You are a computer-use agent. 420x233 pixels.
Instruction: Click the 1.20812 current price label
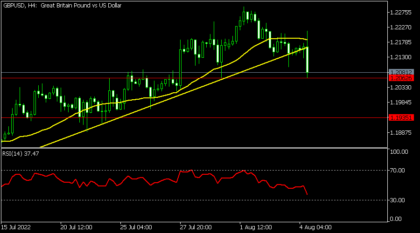tap(401, 73)
